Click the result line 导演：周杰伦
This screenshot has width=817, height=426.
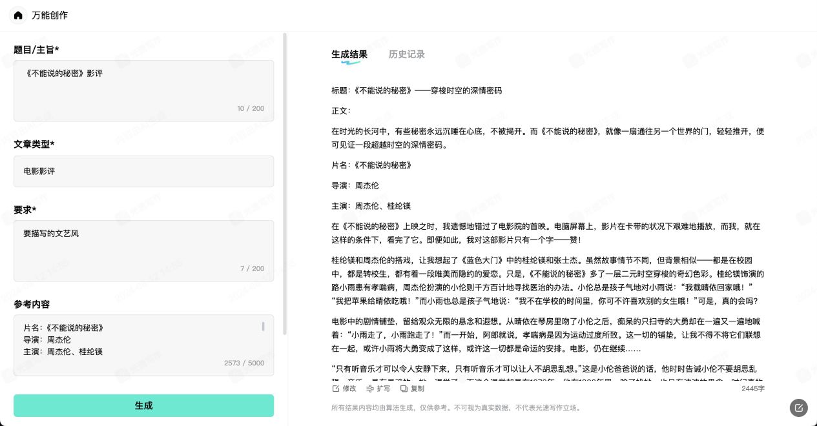click(x=355, y=186)
